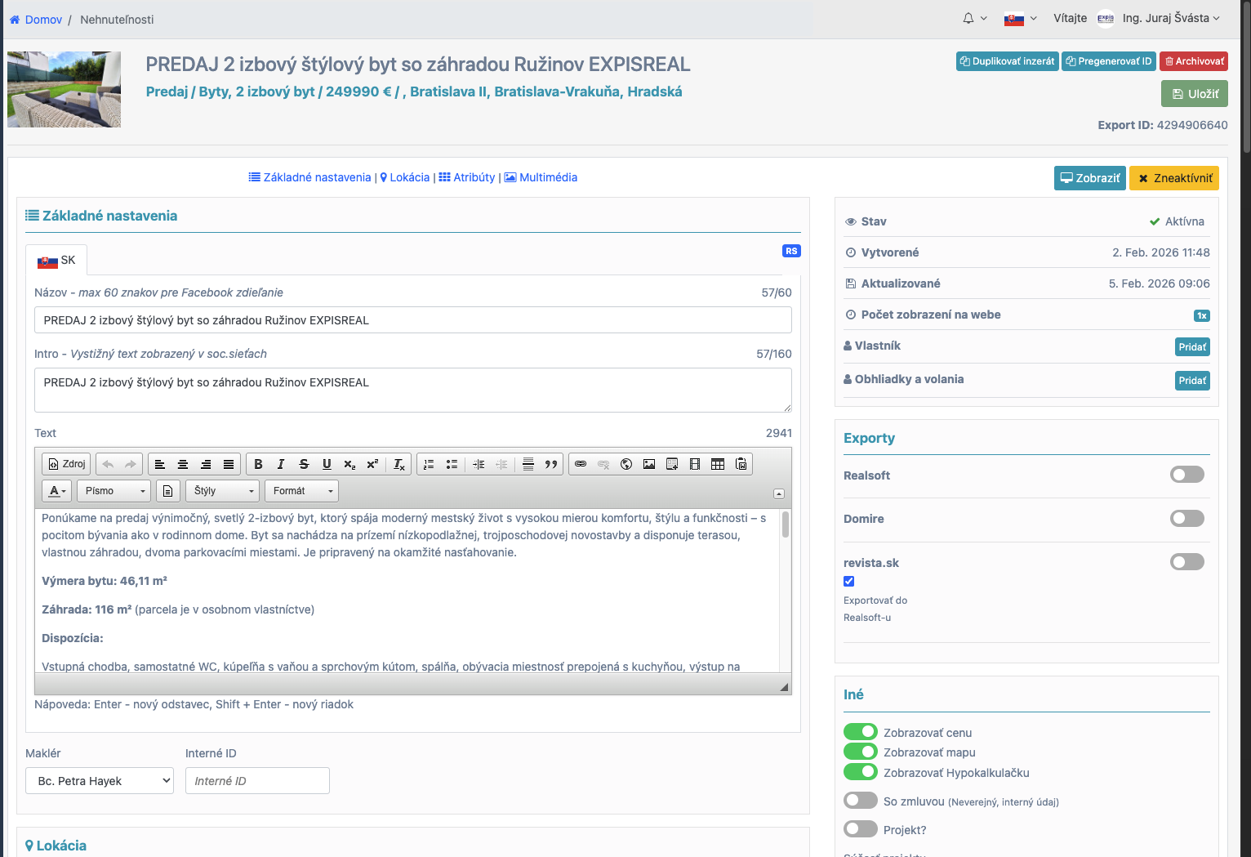Open notifications bell in top bar

968,18
